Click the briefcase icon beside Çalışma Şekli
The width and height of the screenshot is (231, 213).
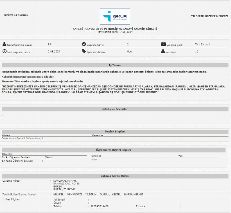(x=163, y=44)
